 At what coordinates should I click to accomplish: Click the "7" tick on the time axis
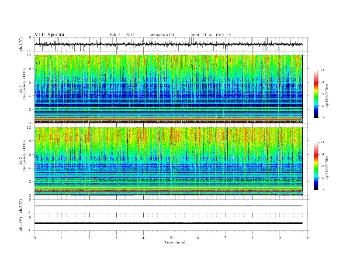click(225, 238)
